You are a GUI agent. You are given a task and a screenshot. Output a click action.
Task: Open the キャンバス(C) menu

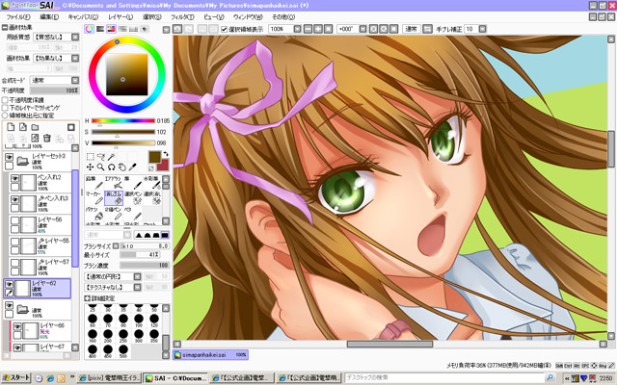83,17
